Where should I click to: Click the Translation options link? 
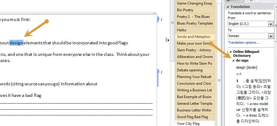244,43
